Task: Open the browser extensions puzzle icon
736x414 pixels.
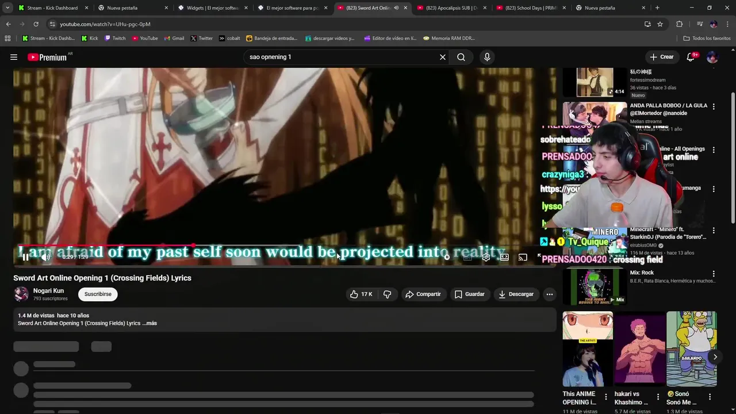Action: [x=679, y=24]
